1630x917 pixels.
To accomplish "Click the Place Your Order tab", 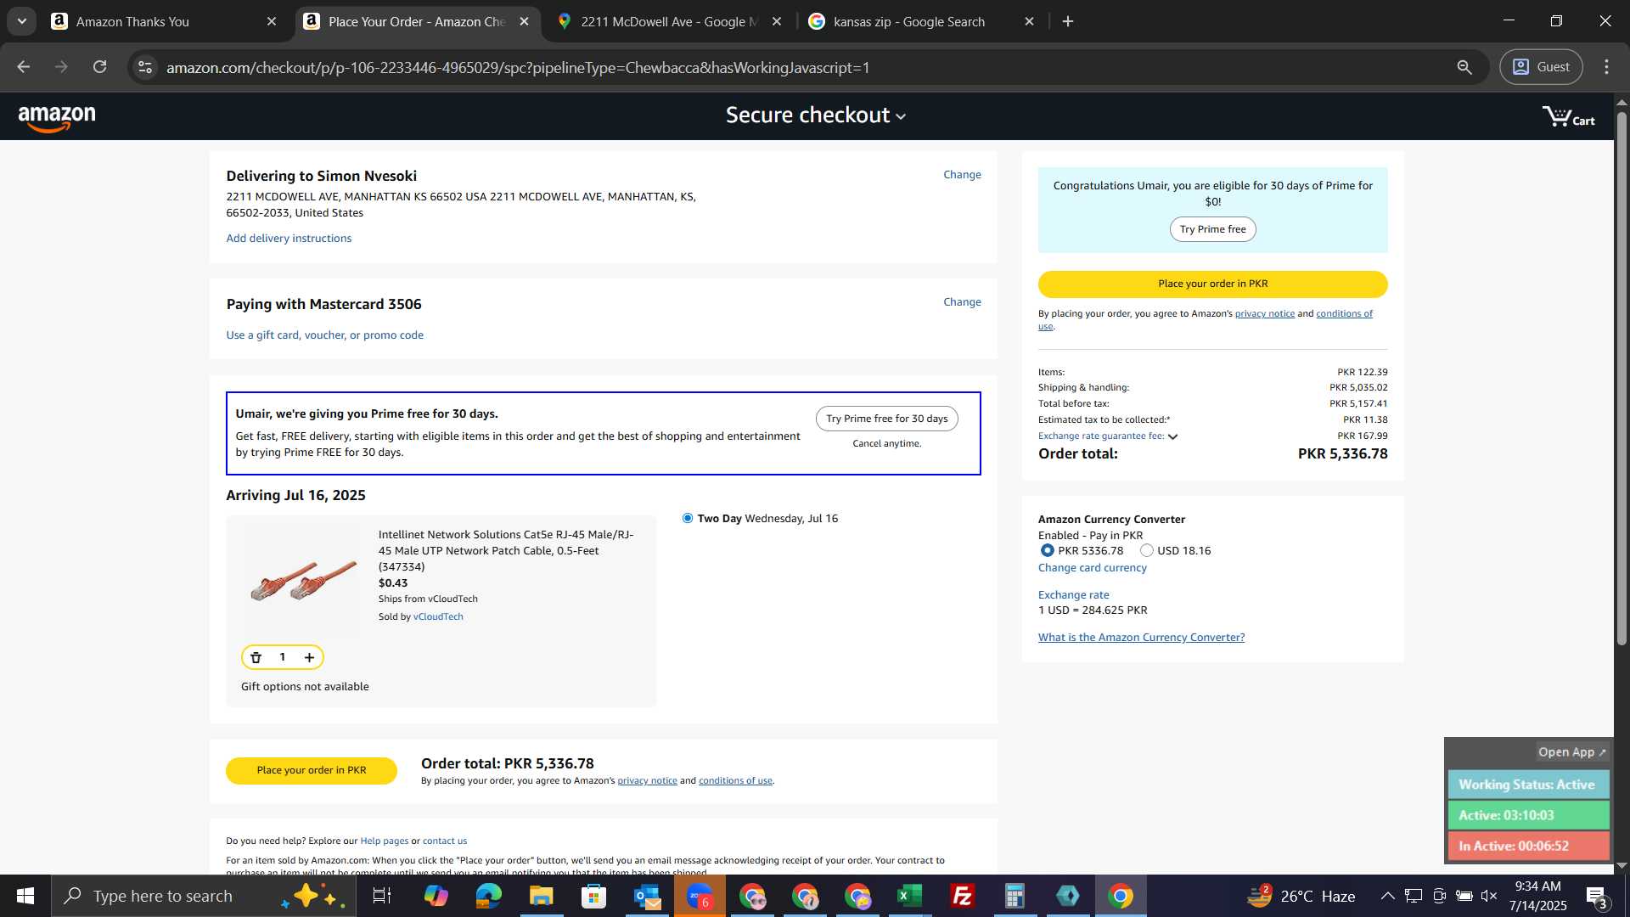I will (x=418, y=21).
